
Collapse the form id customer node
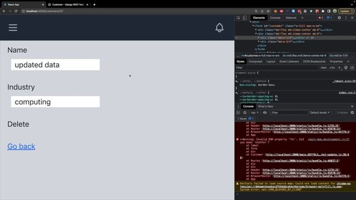tap(254, 26)
